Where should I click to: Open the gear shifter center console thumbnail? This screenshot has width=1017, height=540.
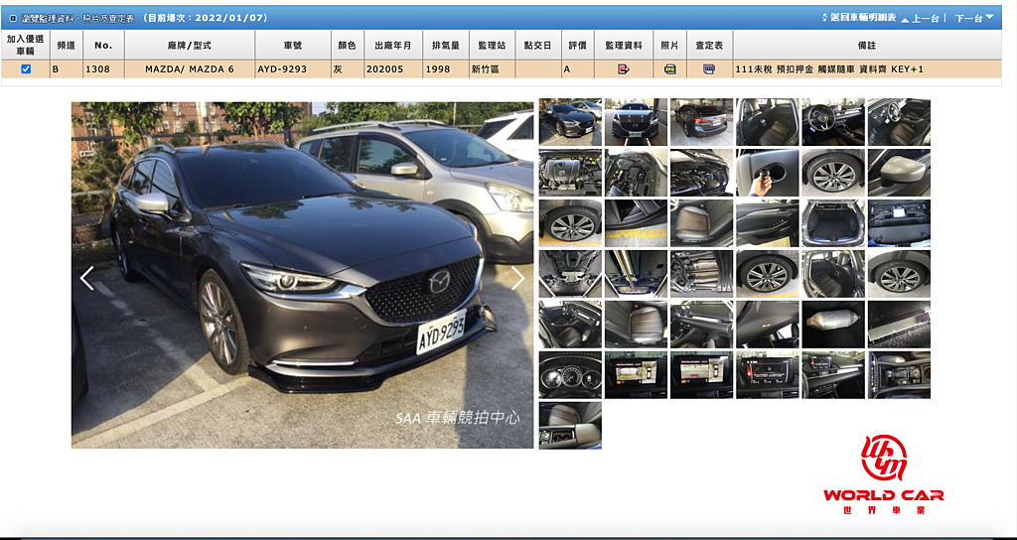coord(899,374)
